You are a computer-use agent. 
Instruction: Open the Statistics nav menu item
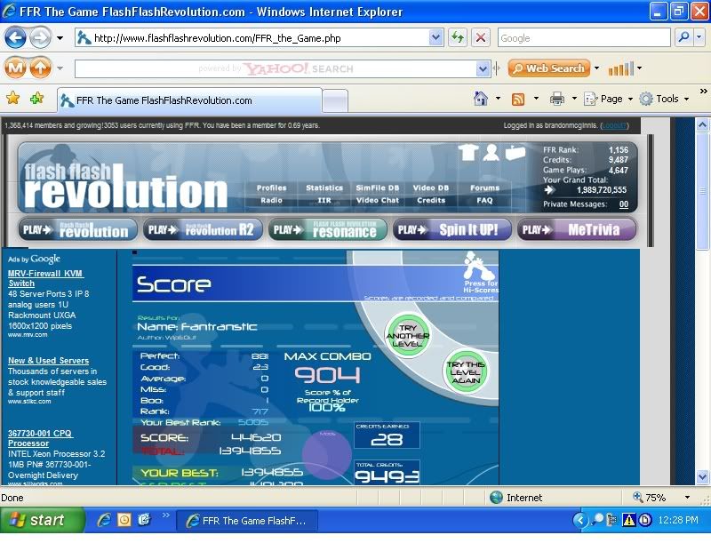pyautogui.click(x=324, y=188)
